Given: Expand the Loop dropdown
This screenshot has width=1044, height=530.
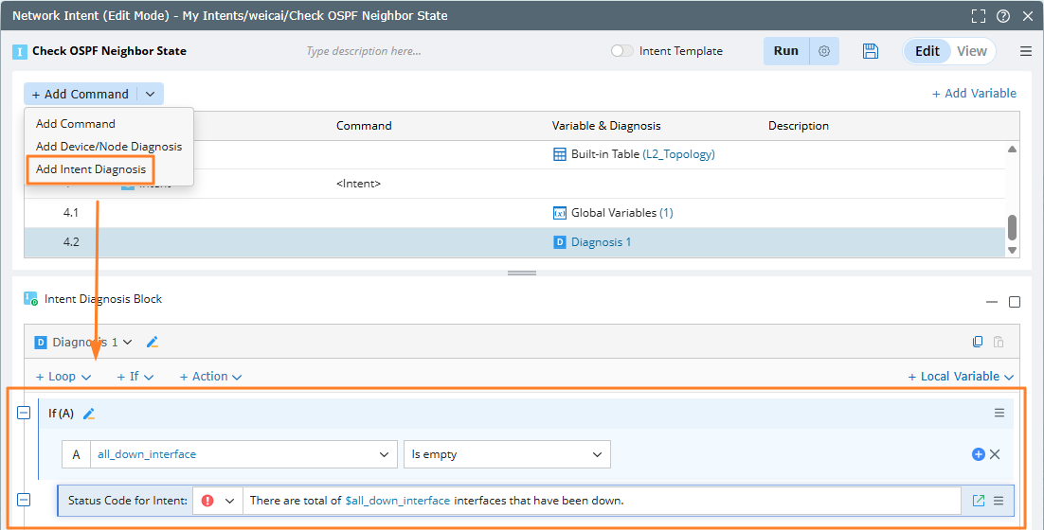Looking at the screenshot, I should (x=63, y=377).
